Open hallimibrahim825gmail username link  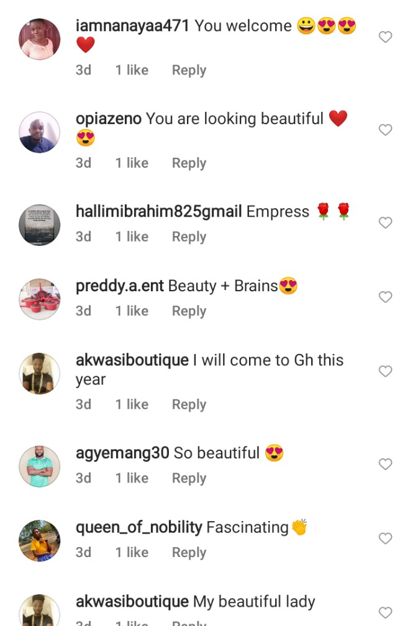[159, 212]
